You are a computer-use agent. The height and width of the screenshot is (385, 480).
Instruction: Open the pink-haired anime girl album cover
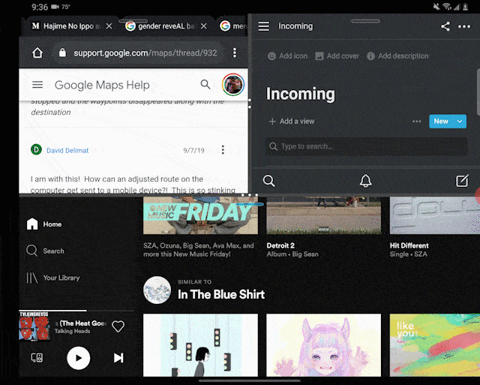pyautogui.click(x=323, y=345)
